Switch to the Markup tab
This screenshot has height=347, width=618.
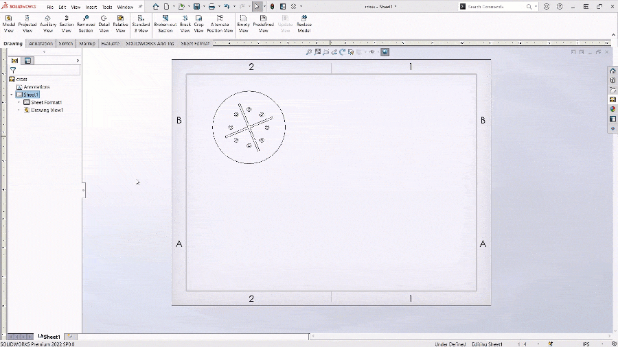[x=87, y=44]
